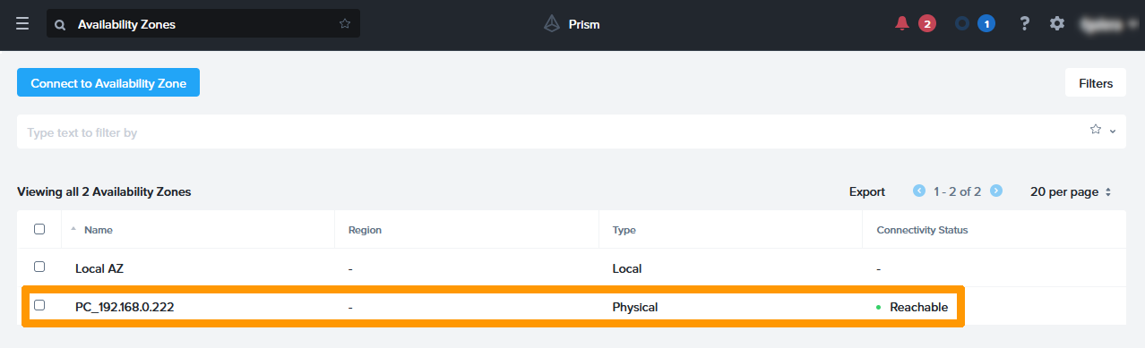Tick the select-all checkbox in header

39,229
